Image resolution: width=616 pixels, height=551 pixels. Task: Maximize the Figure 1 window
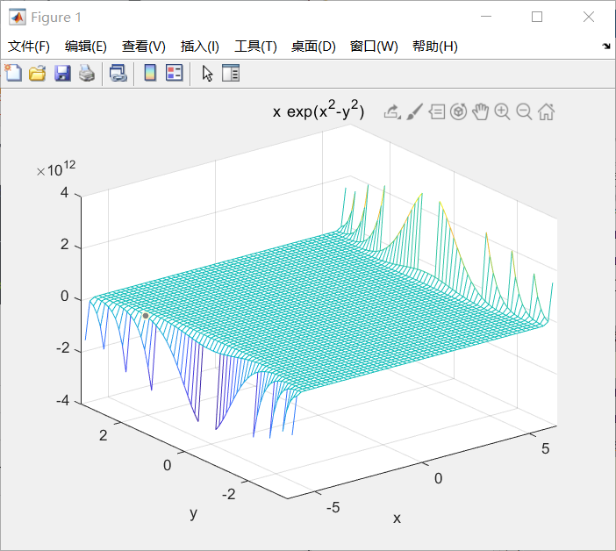537,17
